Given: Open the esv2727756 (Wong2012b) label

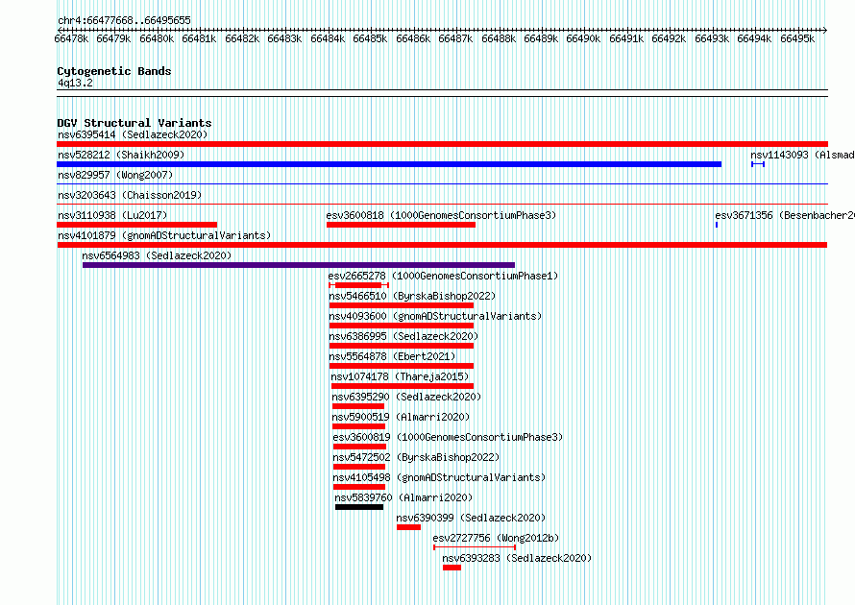Looking at the screenshot, I should tap(496, 538).
